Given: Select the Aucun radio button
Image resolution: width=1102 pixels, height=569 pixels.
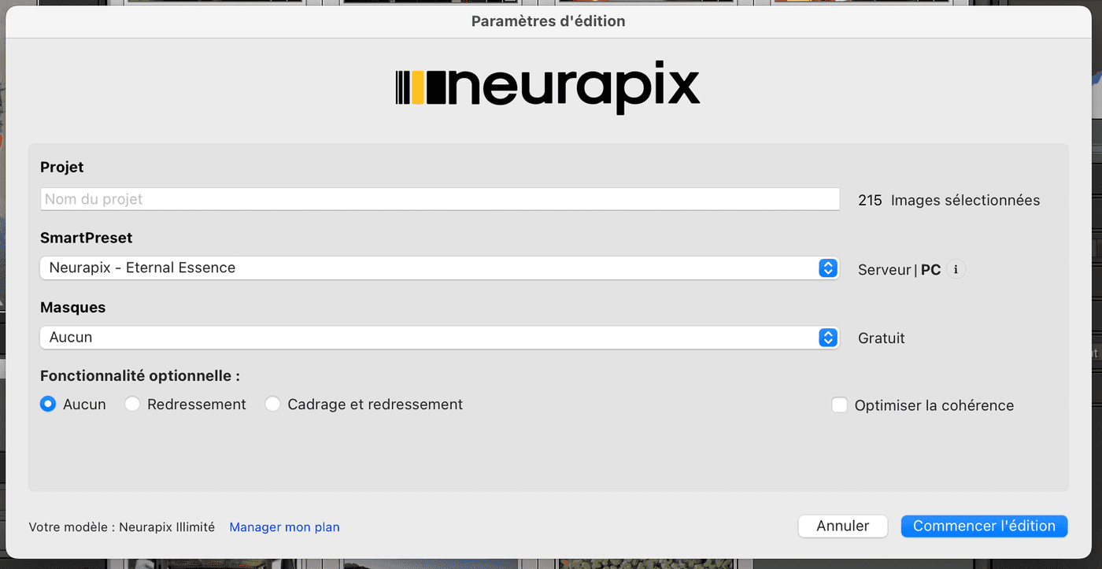Looking at the screenshot, I should [48, 405].
